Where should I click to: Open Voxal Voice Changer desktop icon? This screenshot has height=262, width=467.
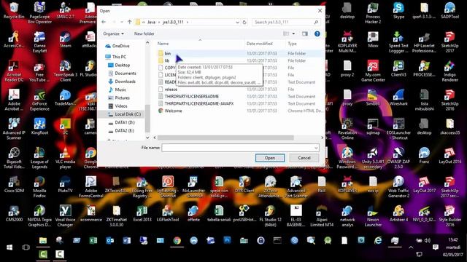[x=65, y=216]
